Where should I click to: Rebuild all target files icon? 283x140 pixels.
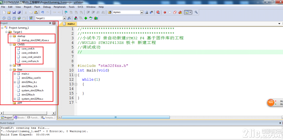(x=14, y=18)
